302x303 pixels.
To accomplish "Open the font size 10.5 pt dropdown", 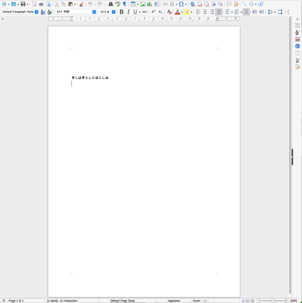I will click(114, 12).
